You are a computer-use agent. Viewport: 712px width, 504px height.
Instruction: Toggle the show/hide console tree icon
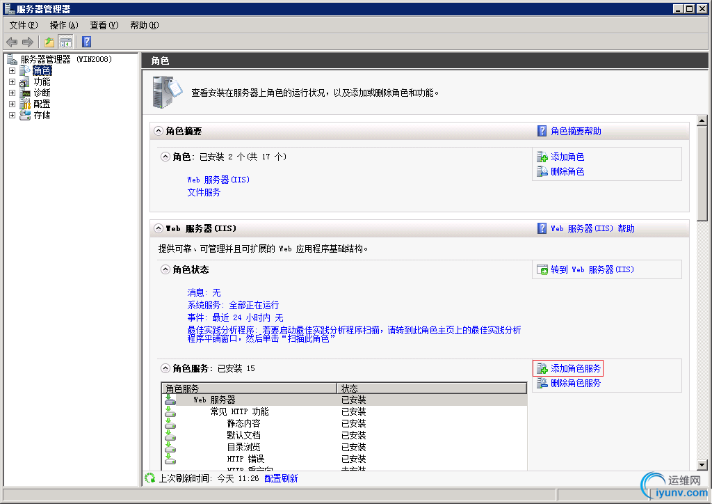click(x=66, y=42)
